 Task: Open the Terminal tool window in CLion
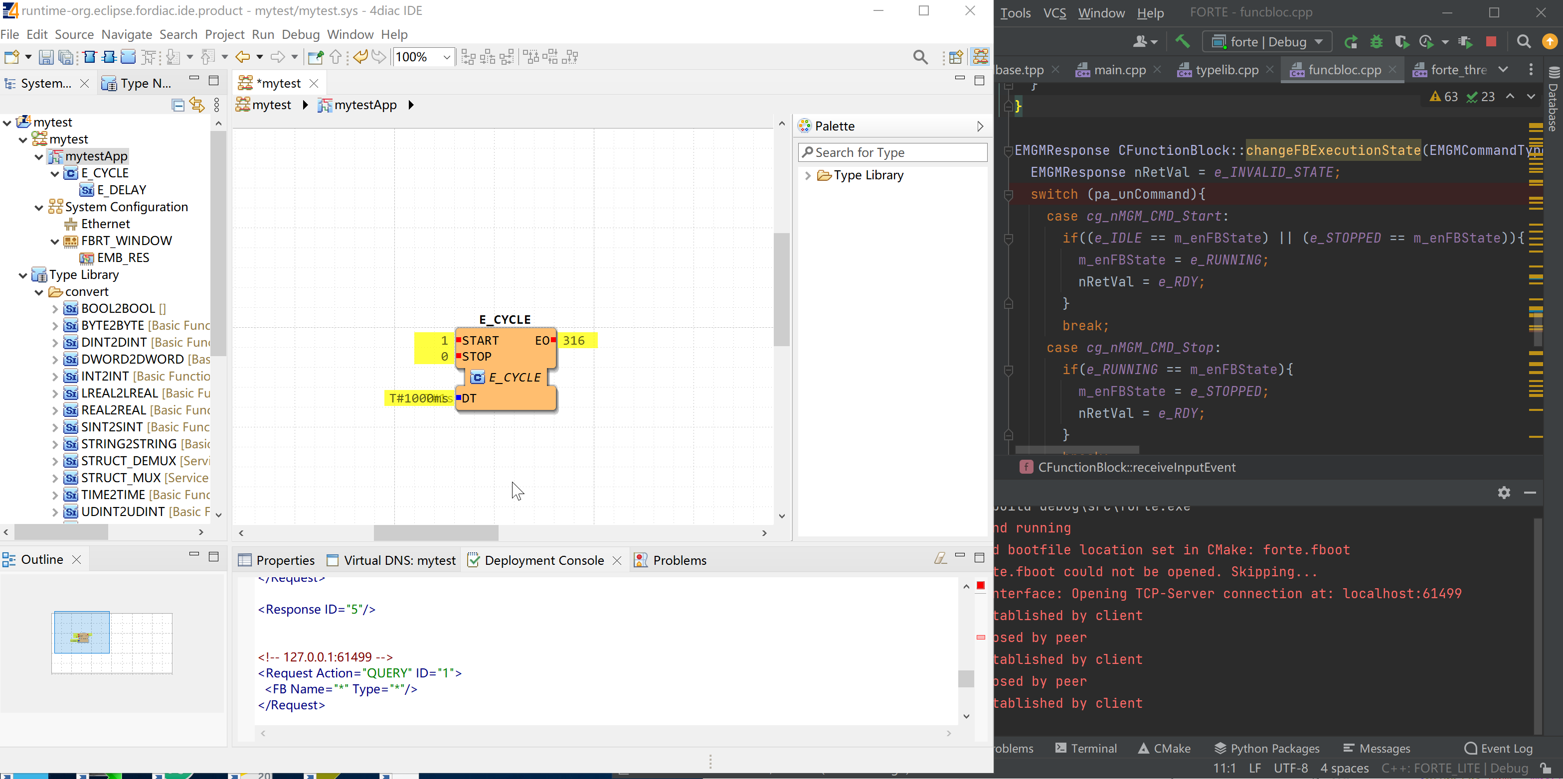point(1085,748)
